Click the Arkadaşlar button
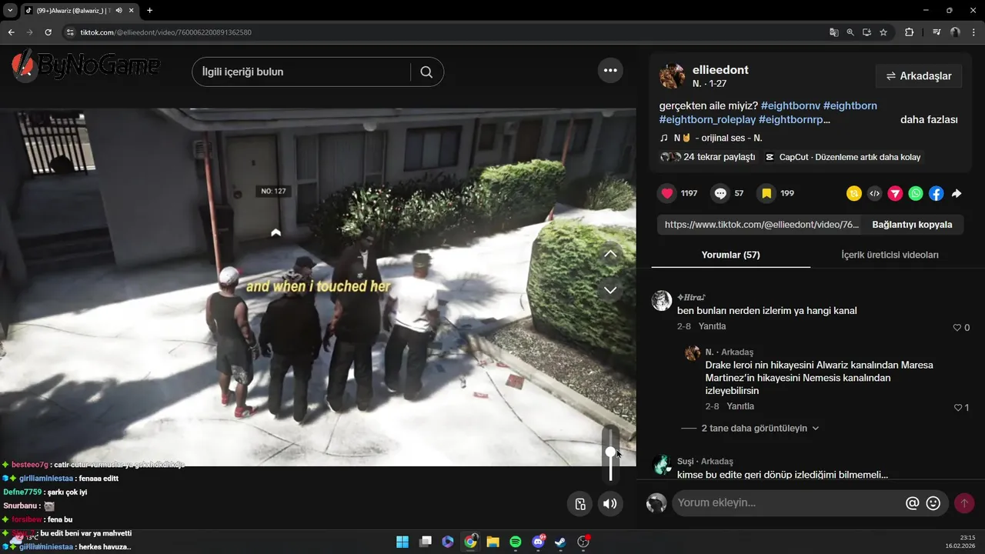This screenshot has height=554, width=985. (919, 76)
